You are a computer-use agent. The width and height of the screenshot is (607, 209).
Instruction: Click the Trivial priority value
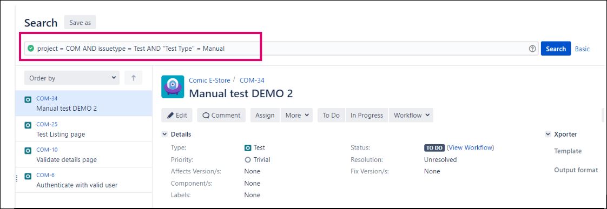pyautogui.click(x=262, y=159)
